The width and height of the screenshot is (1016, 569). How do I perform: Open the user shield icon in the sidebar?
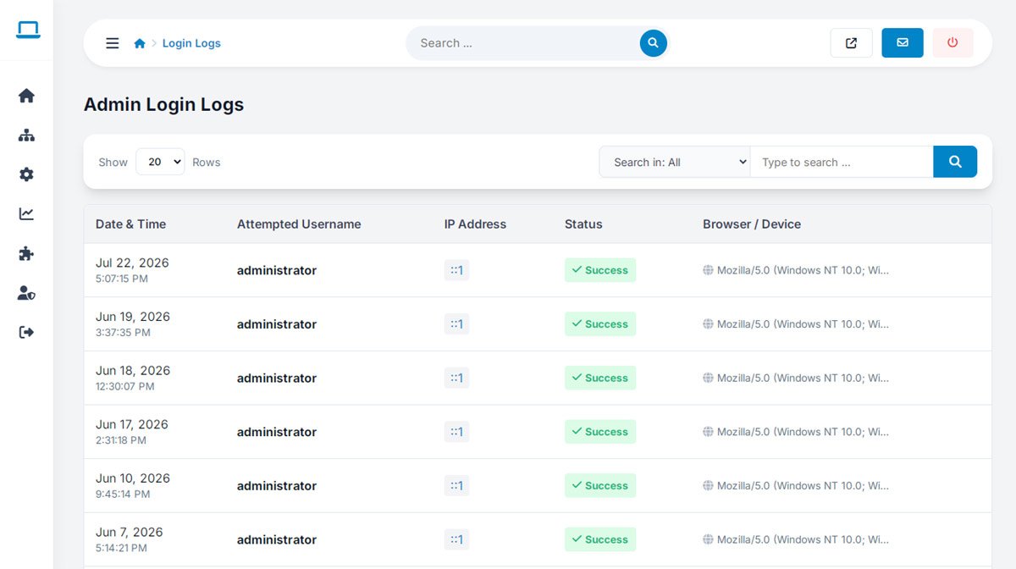pyautogui.click(x=26, y=293)
